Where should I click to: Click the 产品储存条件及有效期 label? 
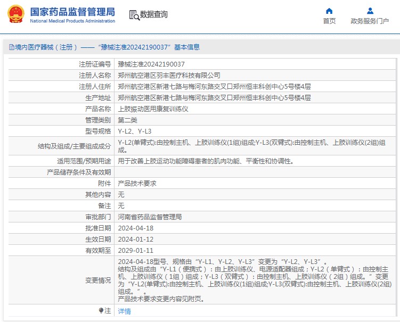[x=79, y=172]
